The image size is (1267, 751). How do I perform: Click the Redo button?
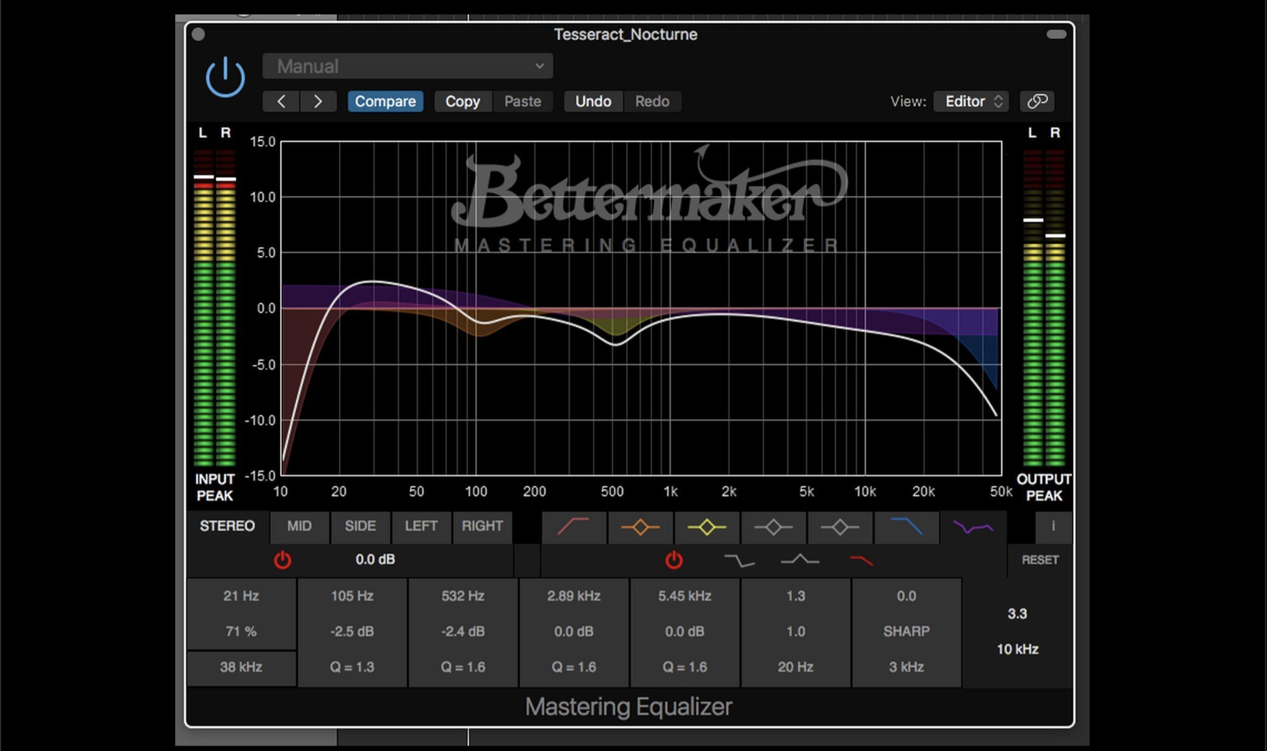(652, 101)
